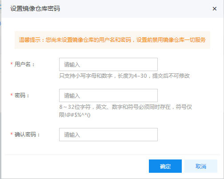Viewport: 224px width, 179px height.
Task: Click the 温馨提示 text in the orange banner
Action: click(30, 40)
